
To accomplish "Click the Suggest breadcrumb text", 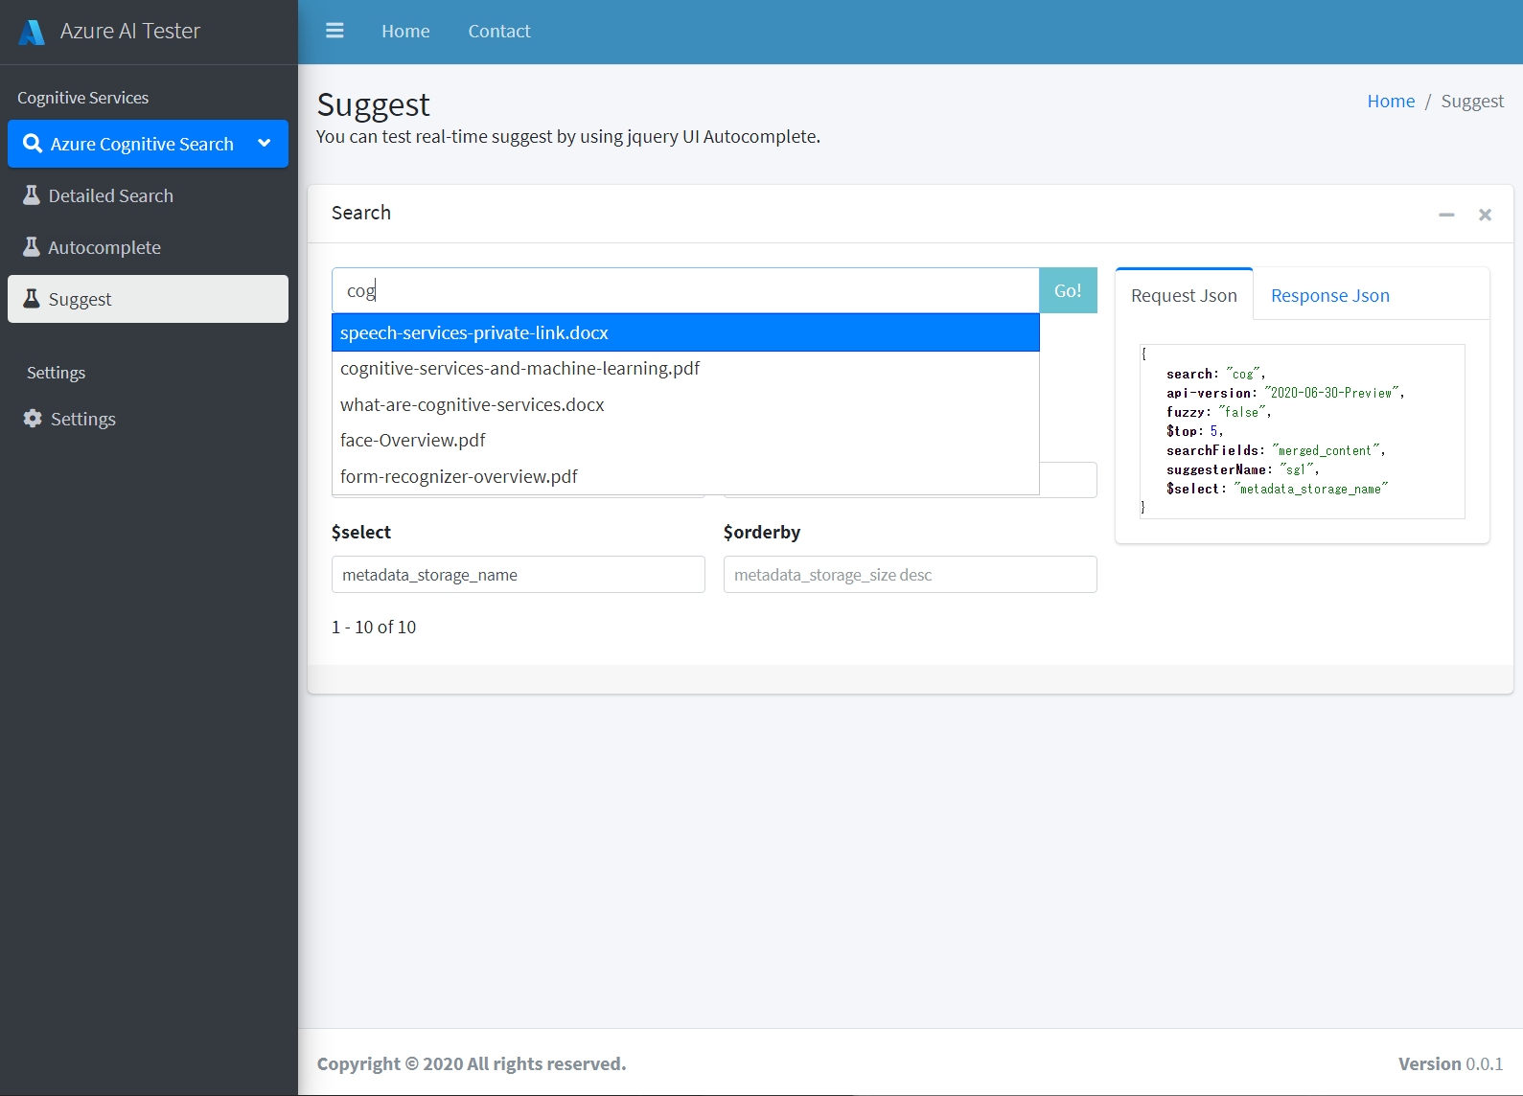I will [1472, 101].
